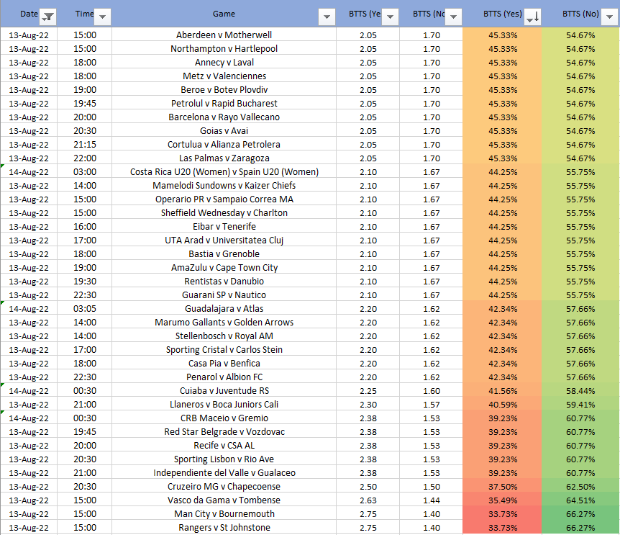Select the 33.73% cell for Man City
Screen dimensions: 620x535
(x=502, y=514)
